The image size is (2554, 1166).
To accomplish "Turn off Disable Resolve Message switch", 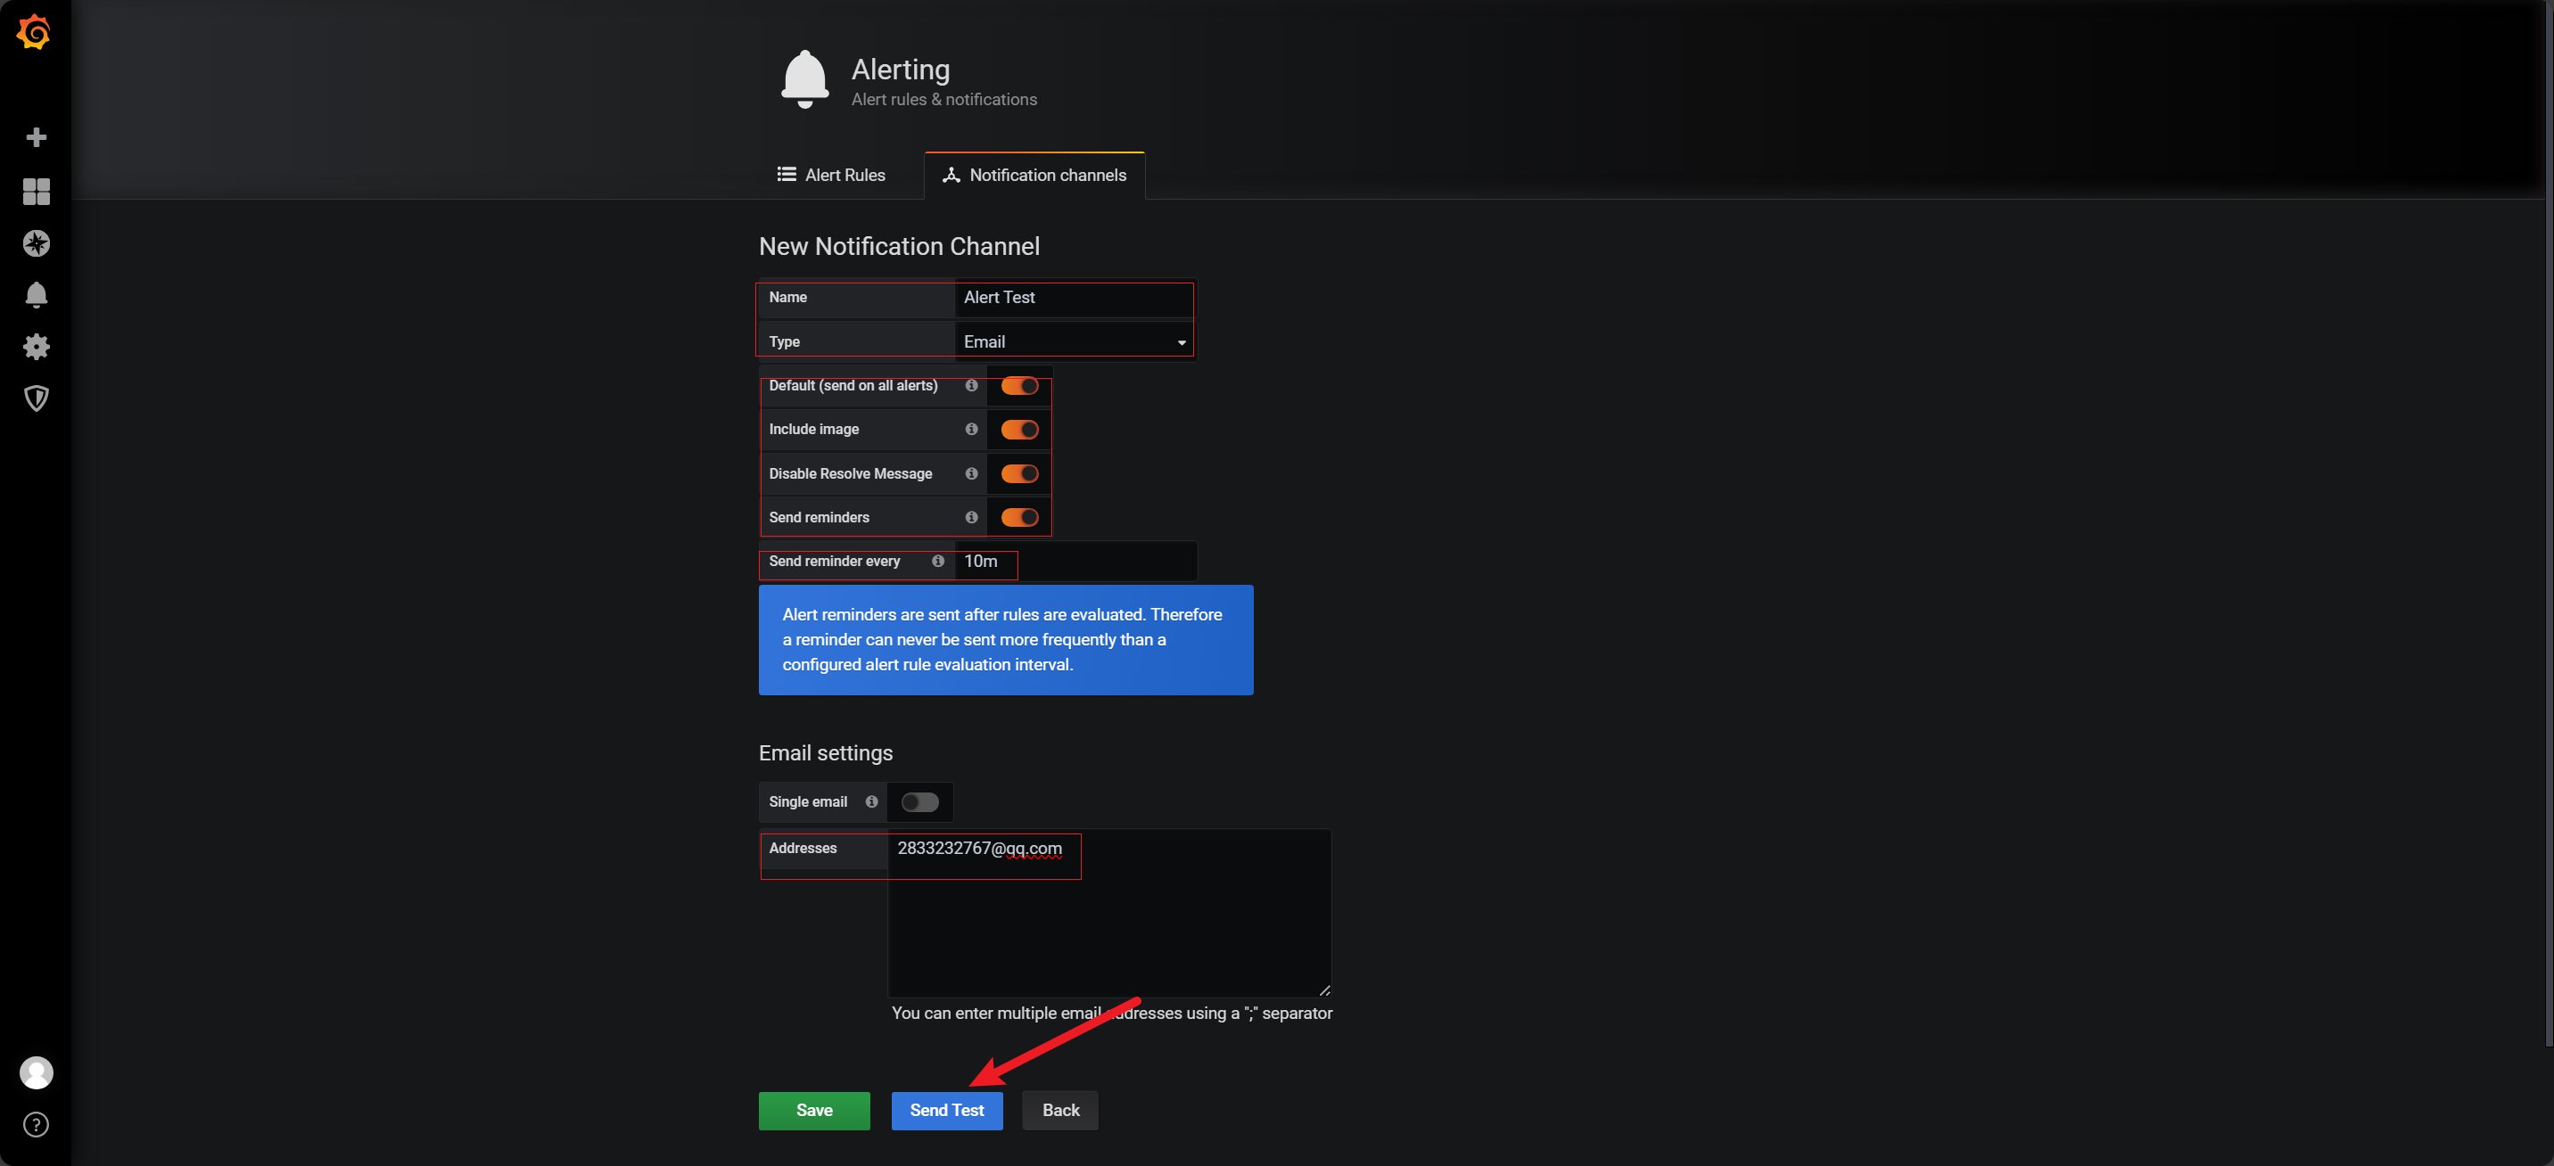I will (1018, 474).
